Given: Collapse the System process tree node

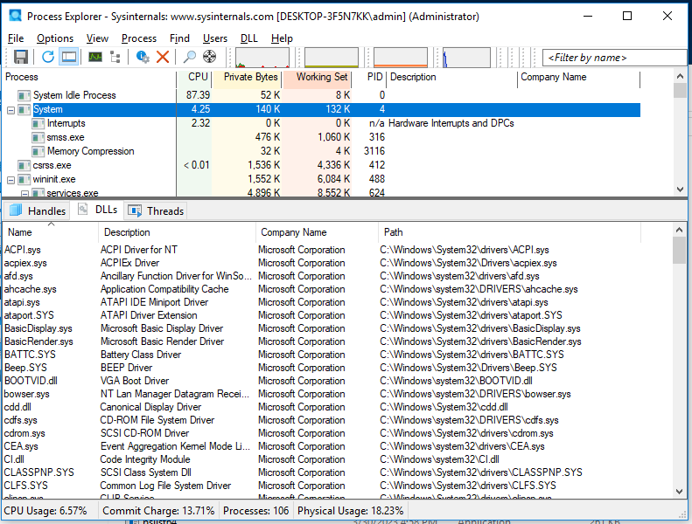Looking at the screenshot, I should (11, 110).
